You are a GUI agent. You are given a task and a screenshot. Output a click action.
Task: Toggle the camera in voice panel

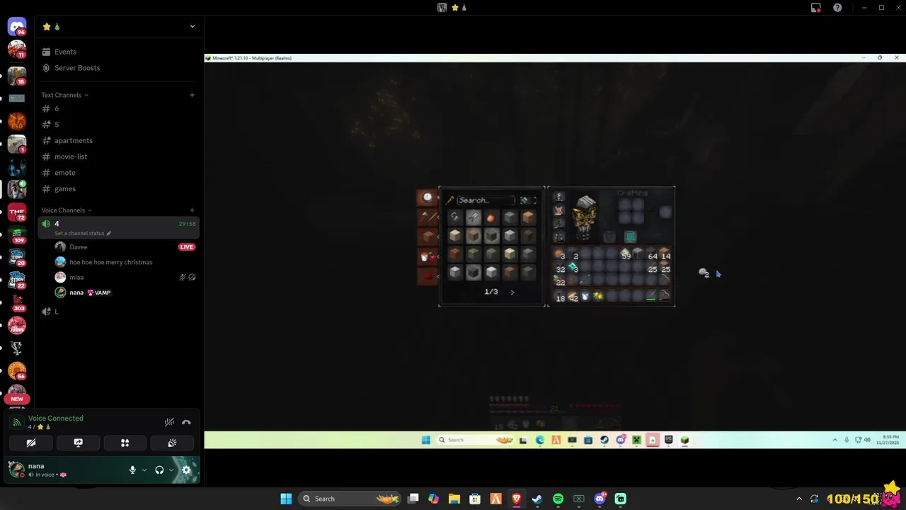click(31, 443)
